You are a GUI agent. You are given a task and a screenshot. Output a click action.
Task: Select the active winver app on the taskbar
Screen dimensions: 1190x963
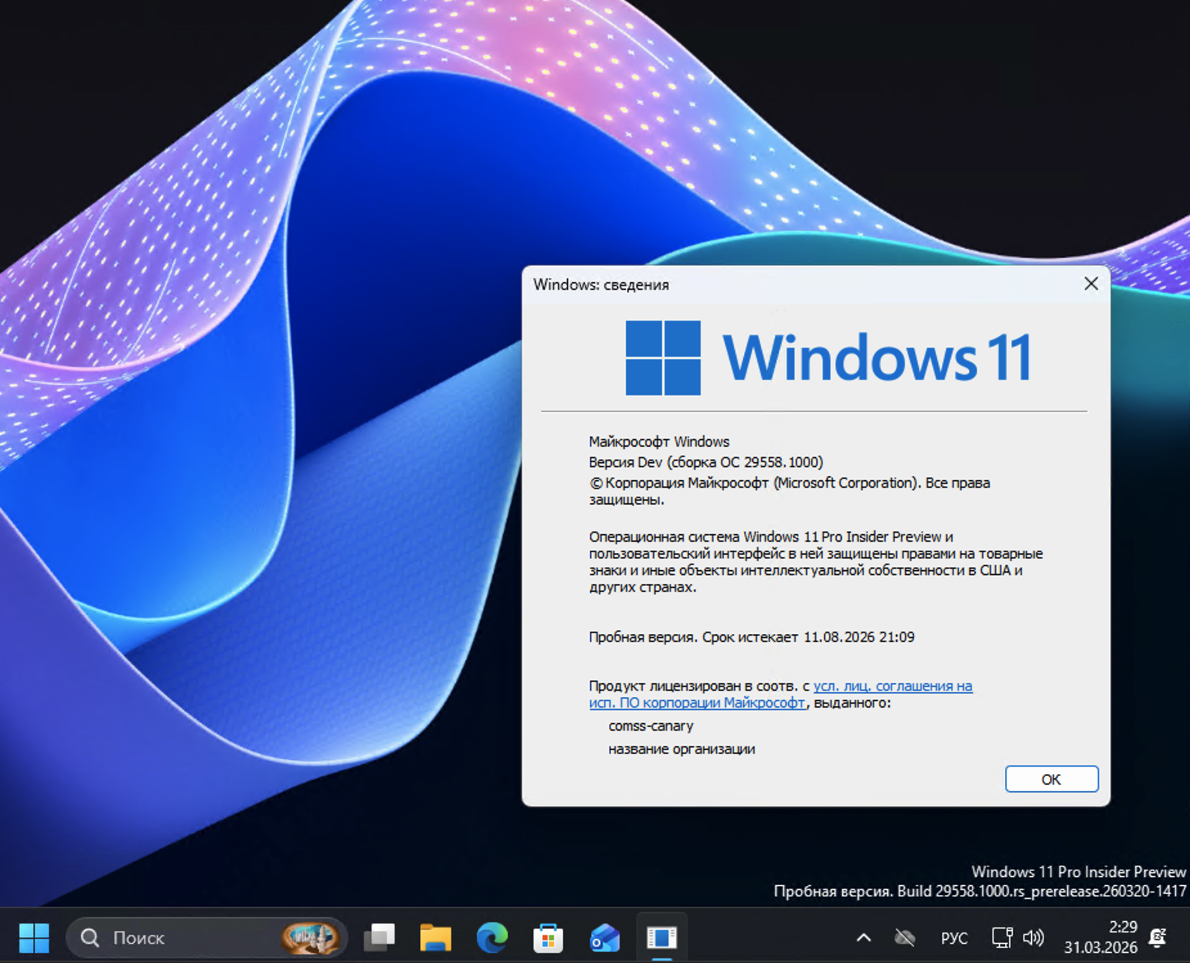[x=662, y=938]
